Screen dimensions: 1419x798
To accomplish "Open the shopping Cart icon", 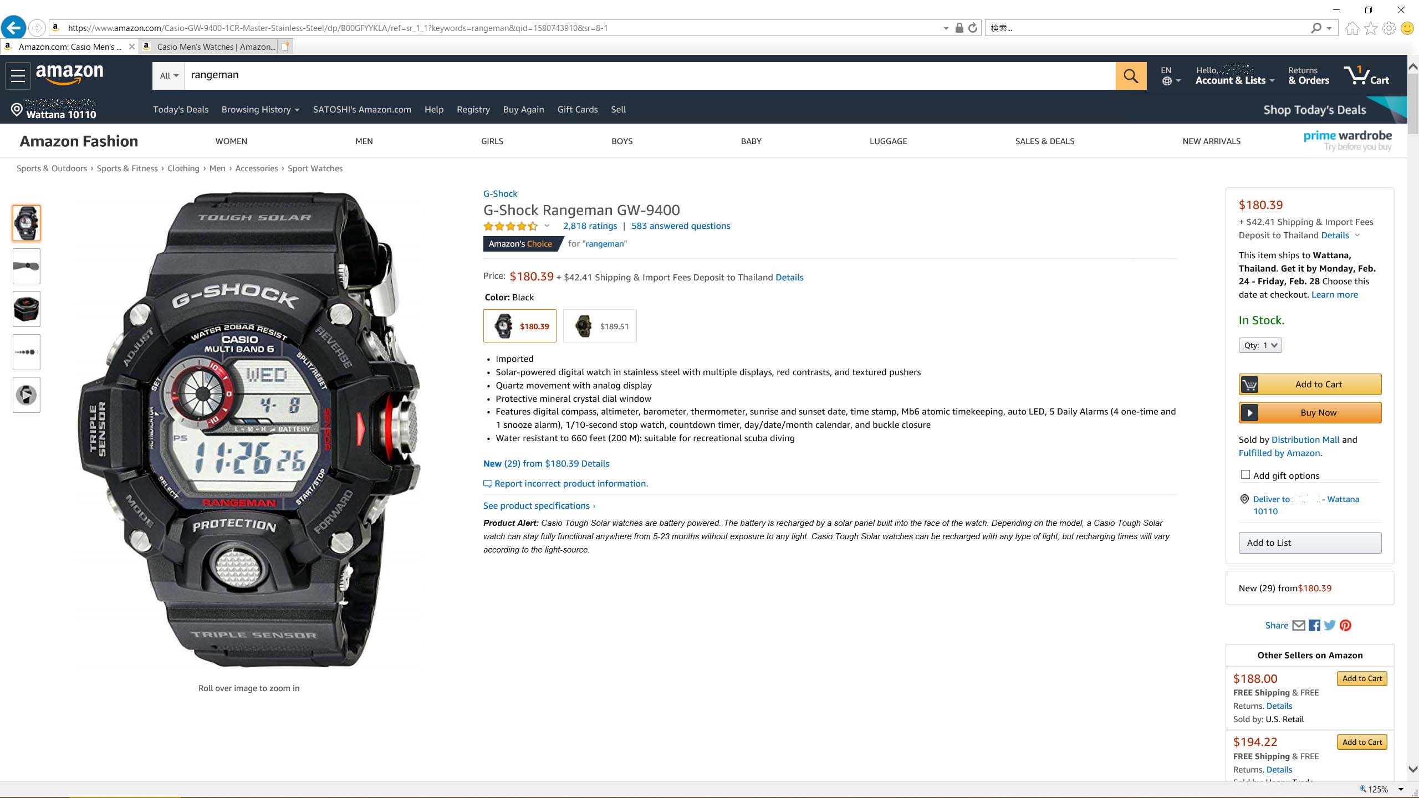I will [x=1366, y=75].
